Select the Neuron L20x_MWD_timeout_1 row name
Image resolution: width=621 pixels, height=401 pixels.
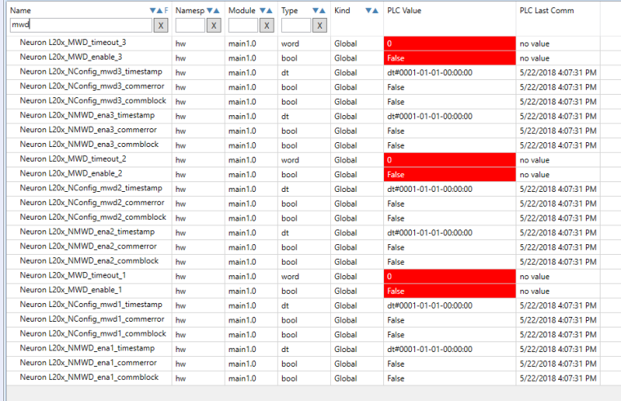[x=72, y=276]
